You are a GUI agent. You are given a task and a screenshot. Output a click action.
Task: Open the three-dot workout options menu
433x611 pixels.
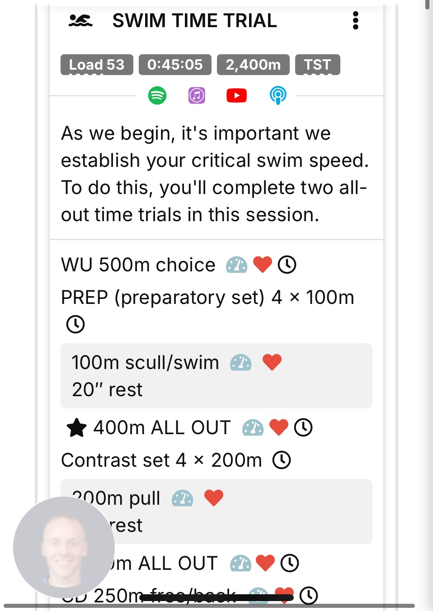tap(356, 21)
